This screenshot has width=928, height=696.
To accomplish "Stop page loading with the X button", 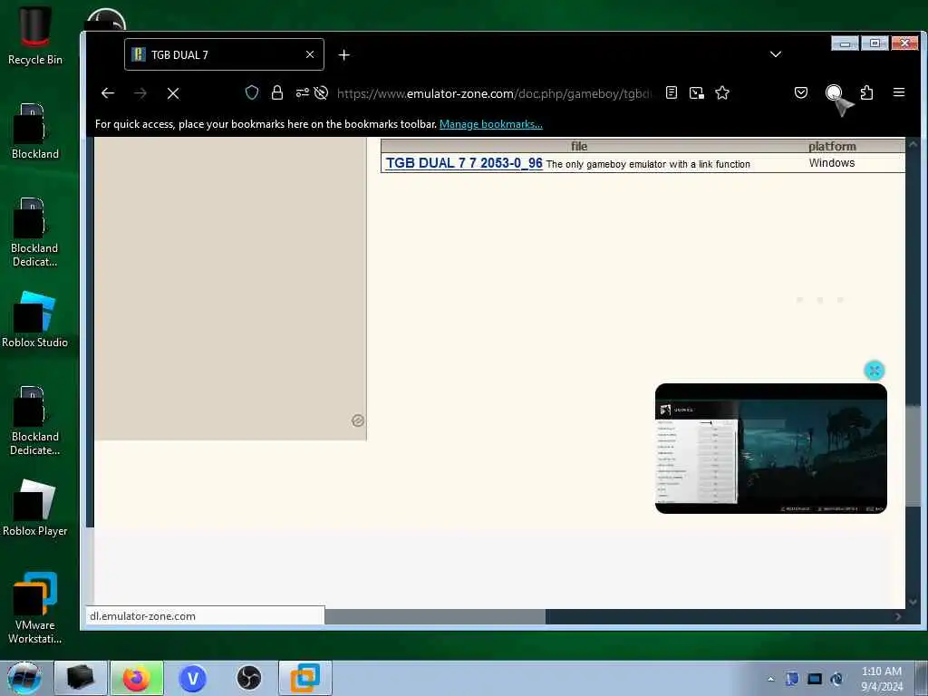I will point(173,93).
